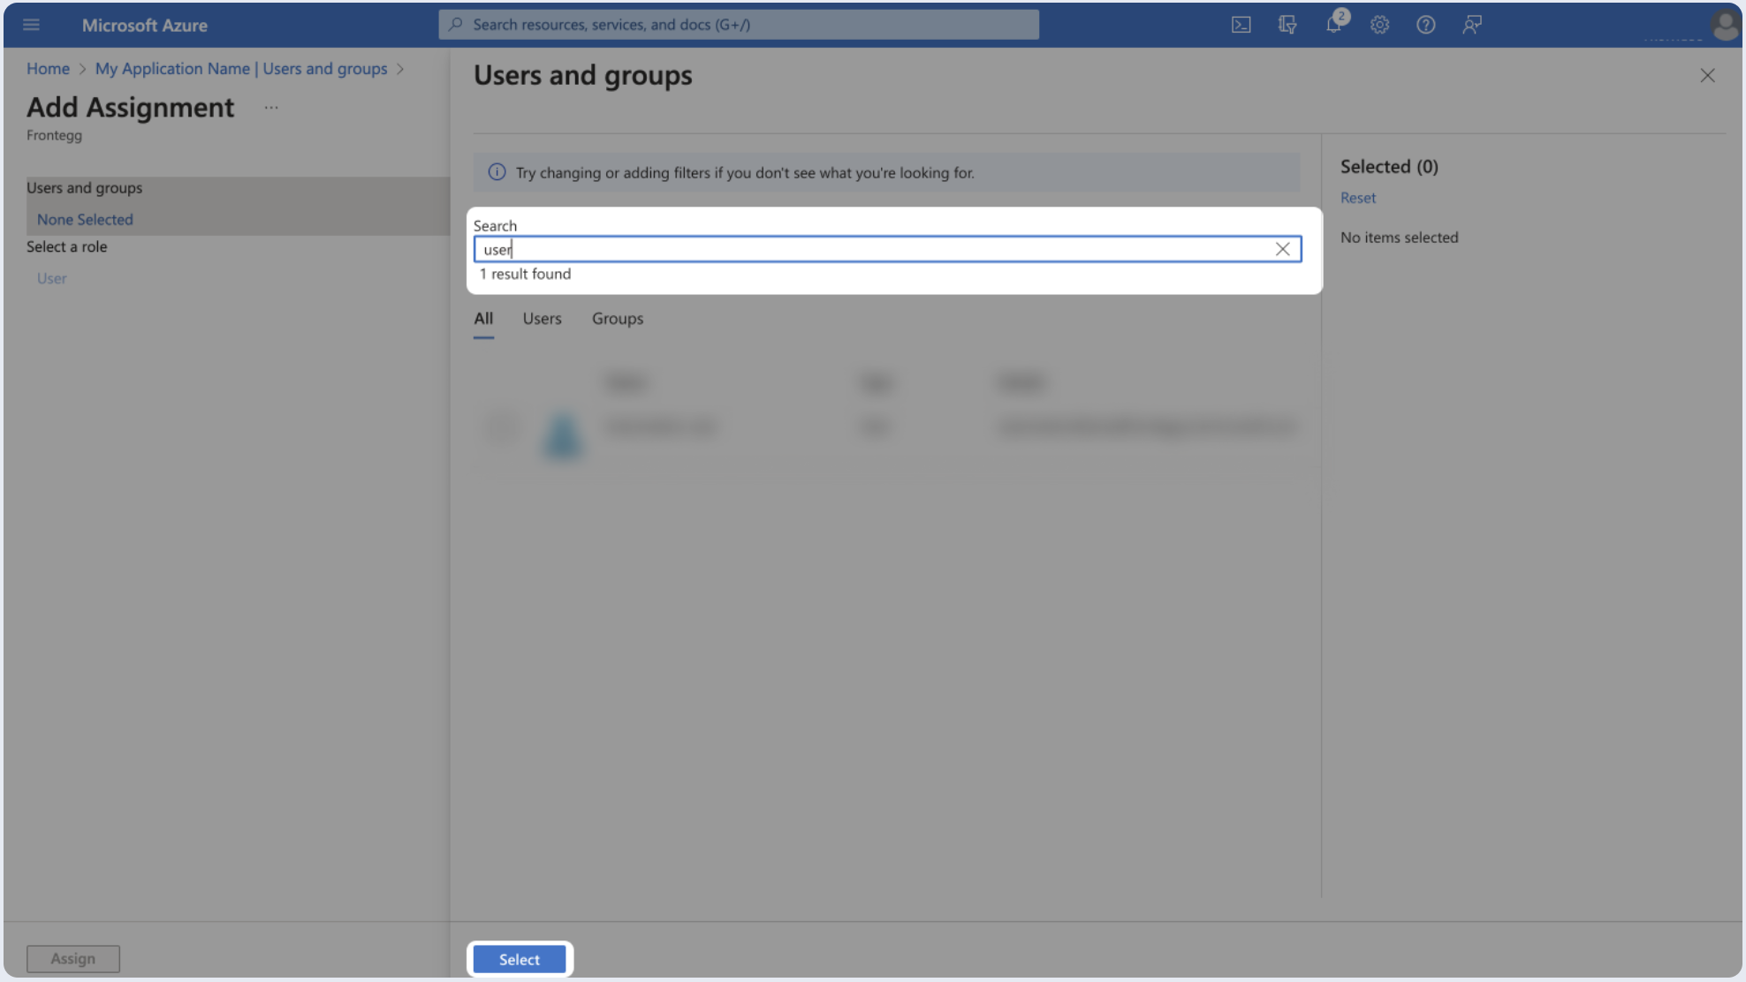Screen dimensions: 1746x982
Task: Open the Feedback icon
Action: pos(1471,25)
